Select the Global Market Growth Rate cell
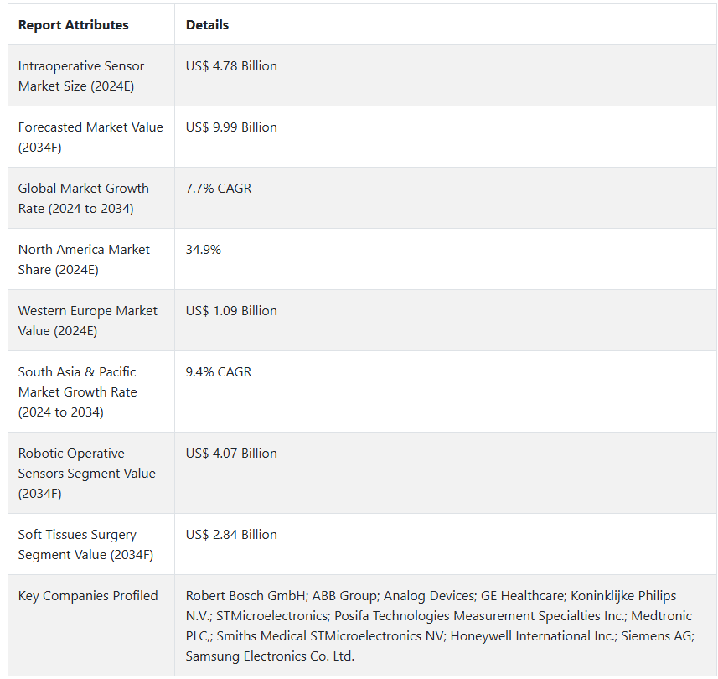 (84, 199)
